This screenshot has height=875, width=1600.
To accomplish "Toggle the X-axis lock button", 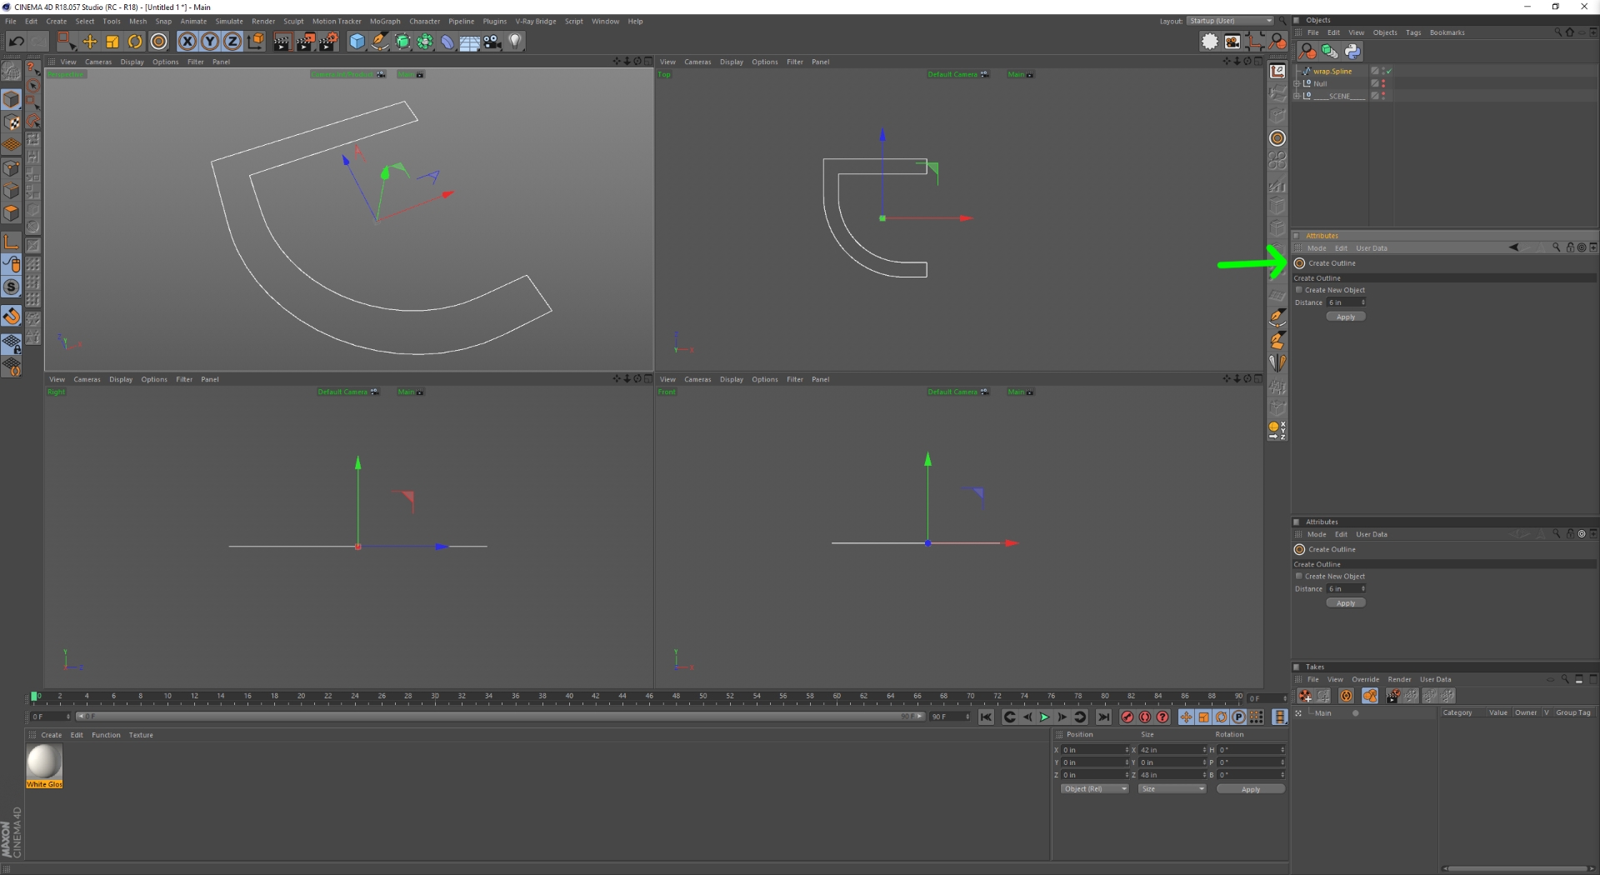I will tap(187, 41).
